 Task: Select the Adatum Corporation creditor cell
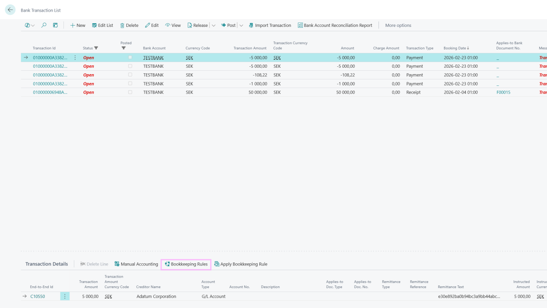point(156,297)
